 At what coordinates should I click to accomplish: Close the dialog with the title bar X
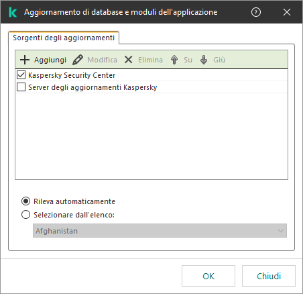pyautogui.click(x=287, y=12)
